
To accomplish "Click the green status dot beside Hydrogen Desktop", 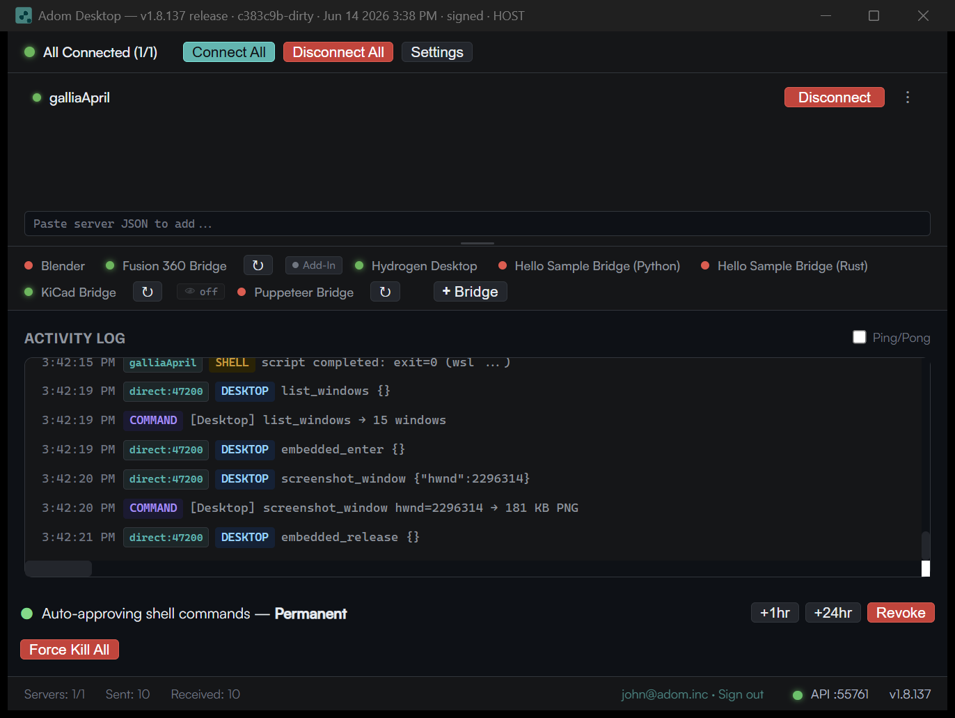I will [x=359, y=265].
